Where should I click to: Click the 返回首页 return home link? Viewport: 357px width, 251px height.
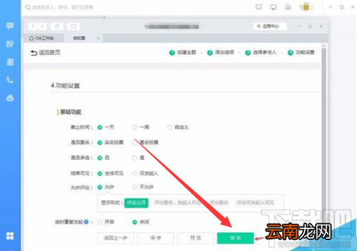[x=45, y=53]
